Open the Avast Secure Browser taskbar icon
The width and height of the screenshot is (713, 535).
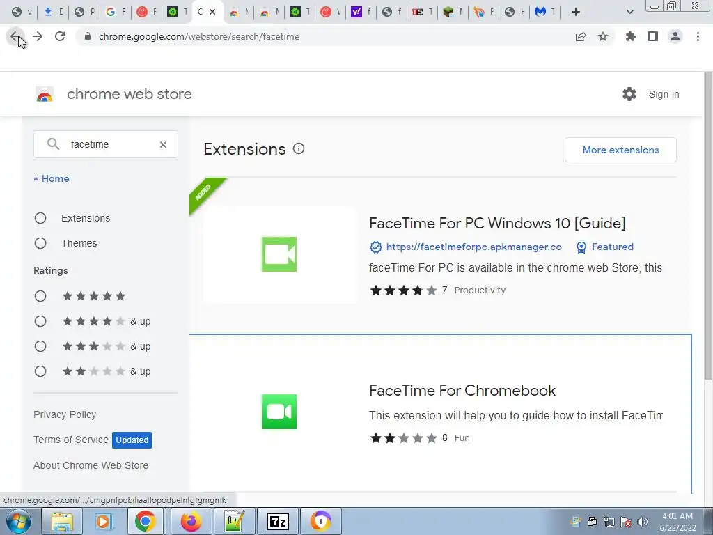[x=320, y=521]
